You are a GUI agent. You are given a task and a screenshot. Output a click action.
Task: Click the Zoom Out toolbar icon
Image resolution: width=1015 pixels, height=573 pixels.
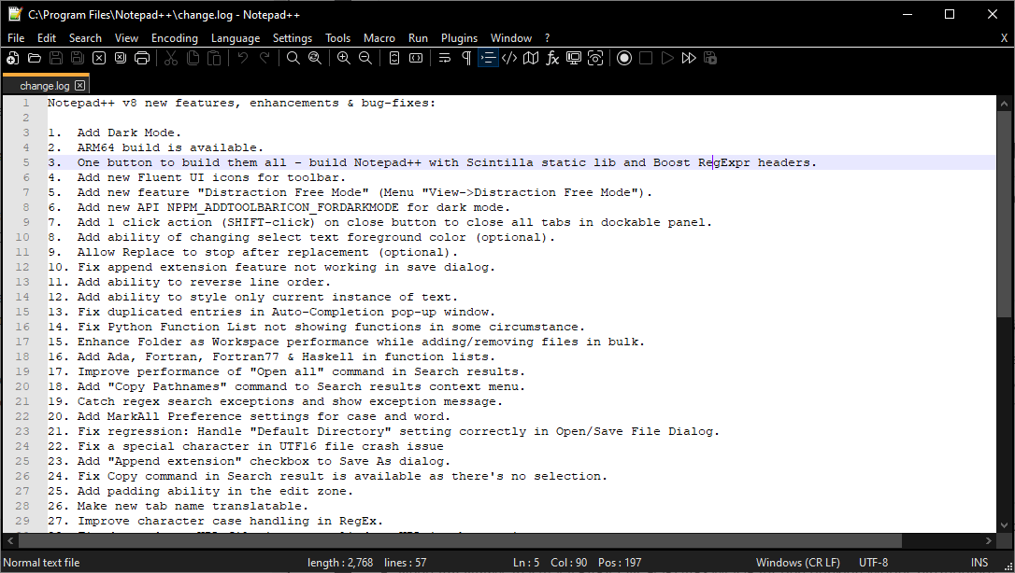(x=365, y=58)
